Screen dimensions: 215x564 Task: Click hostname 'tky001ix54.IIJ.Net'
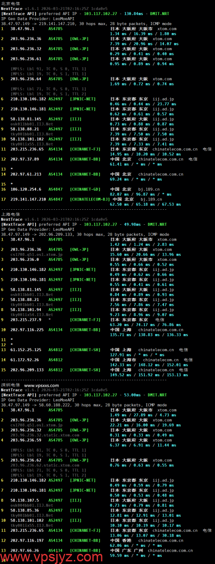tap(31, 315)
